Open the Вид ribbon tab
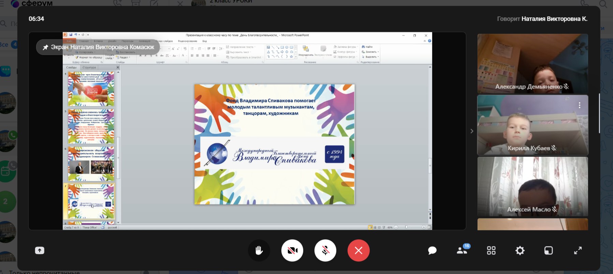This screenshot has height=274, width=613. point(205,41)
